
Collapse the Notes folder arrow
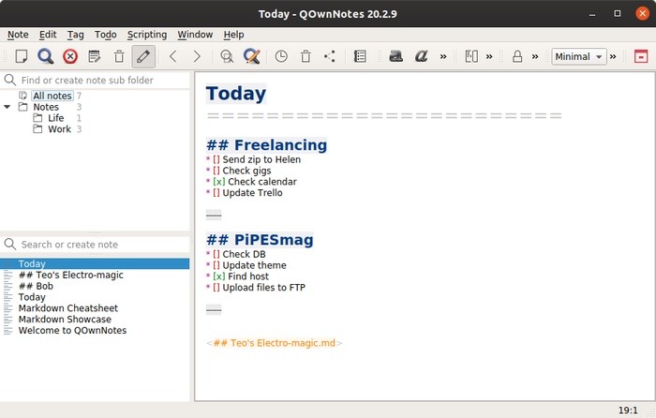tap(7, 107)
